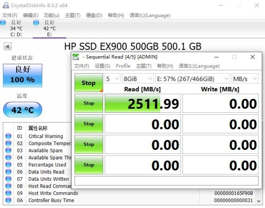The height and width of the screenshot is (208, 265).
Task: Open the test count dropdown showing 5
Action: pyautogui.click(x=112, y=79)
